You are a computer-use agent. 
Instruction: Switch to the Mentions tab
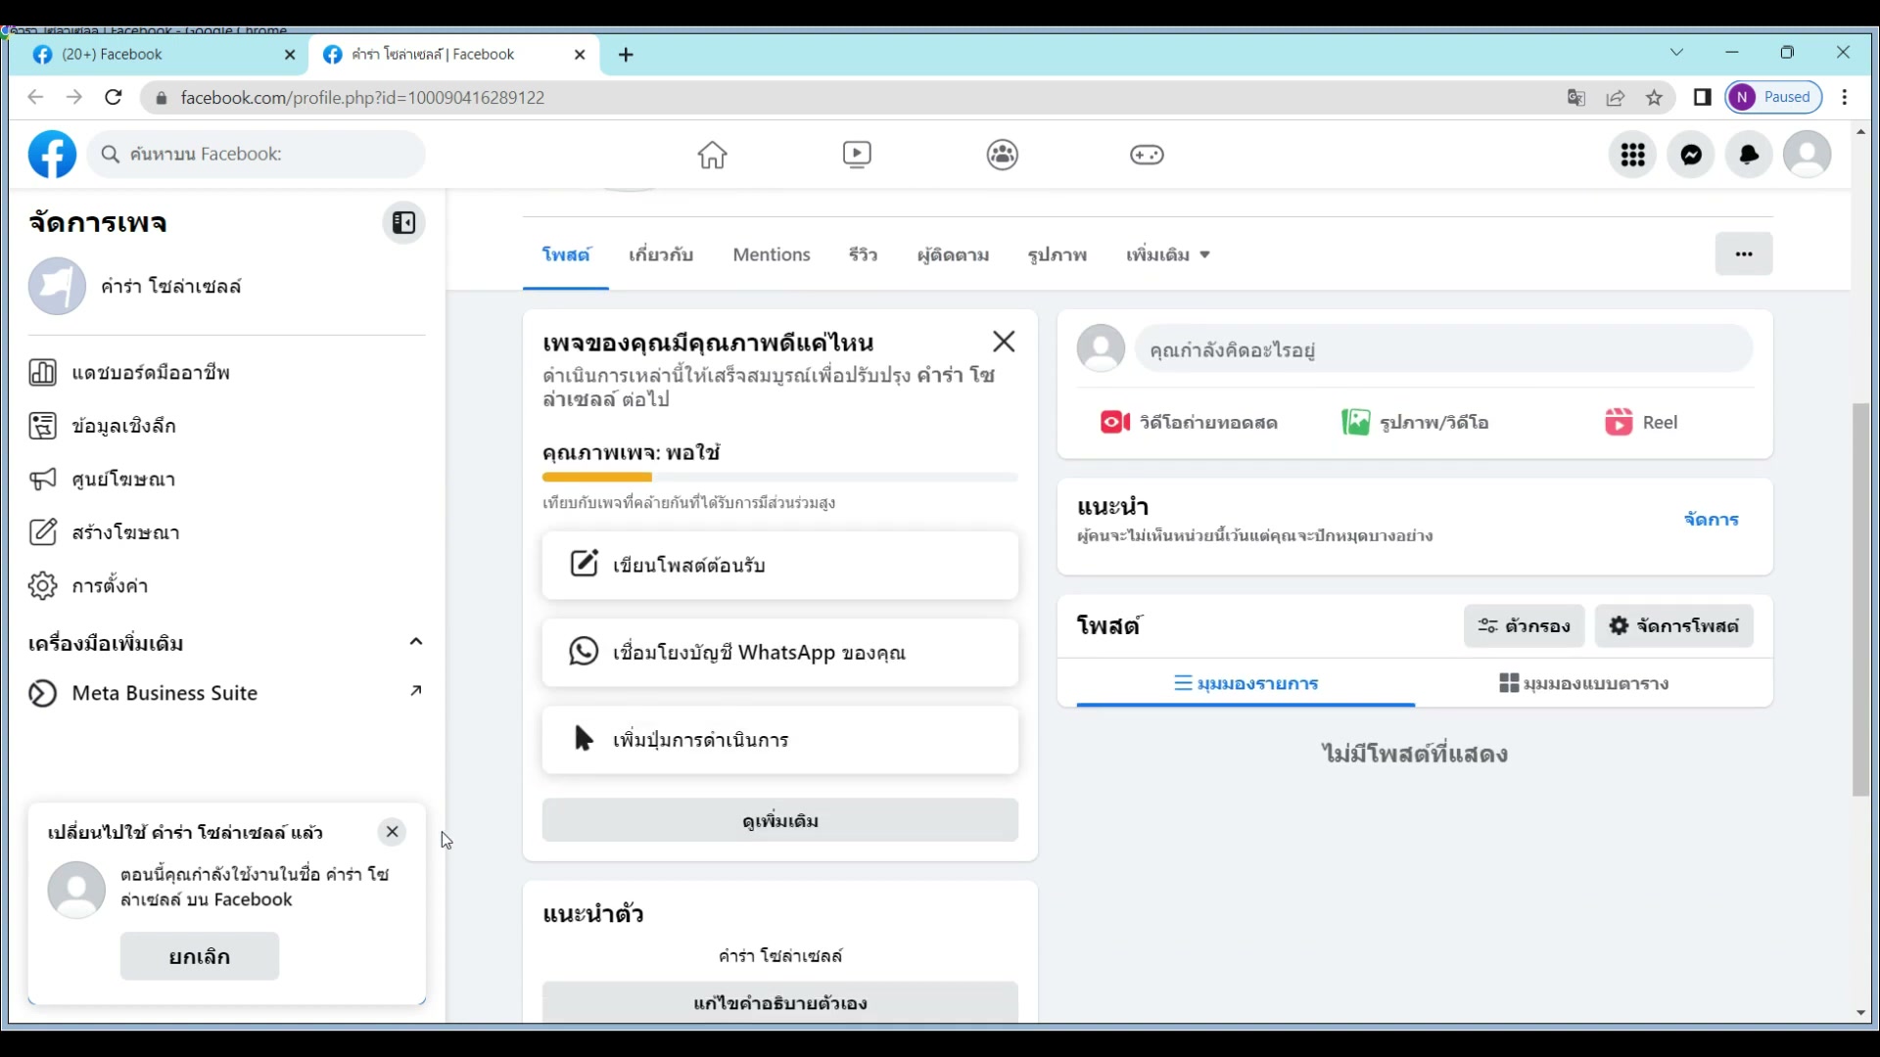[x=772, y=254]
